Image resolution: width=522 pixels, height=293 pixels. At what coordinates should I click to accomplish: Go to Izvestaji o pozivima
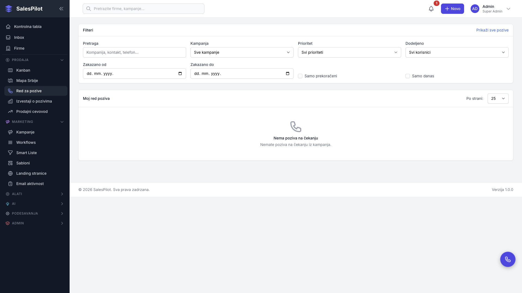[34, 101]
